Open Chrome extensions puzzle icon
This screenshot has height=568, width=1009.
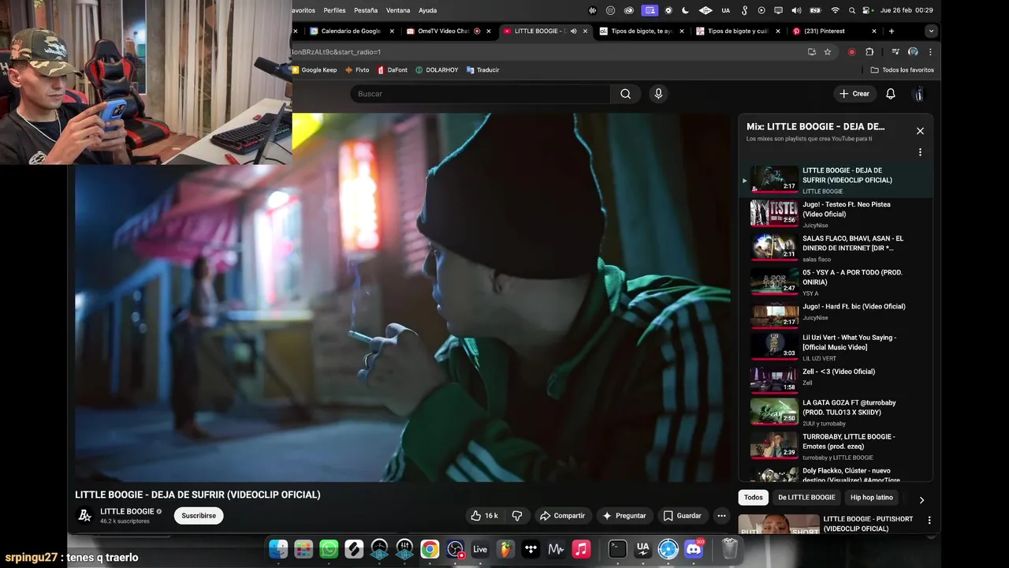click(869, 52)
